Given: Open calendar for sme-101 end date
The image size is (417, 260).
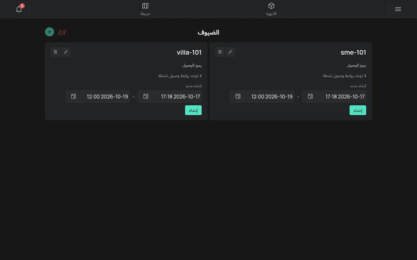Looking at the screenshot, I should tap(238, 97).
